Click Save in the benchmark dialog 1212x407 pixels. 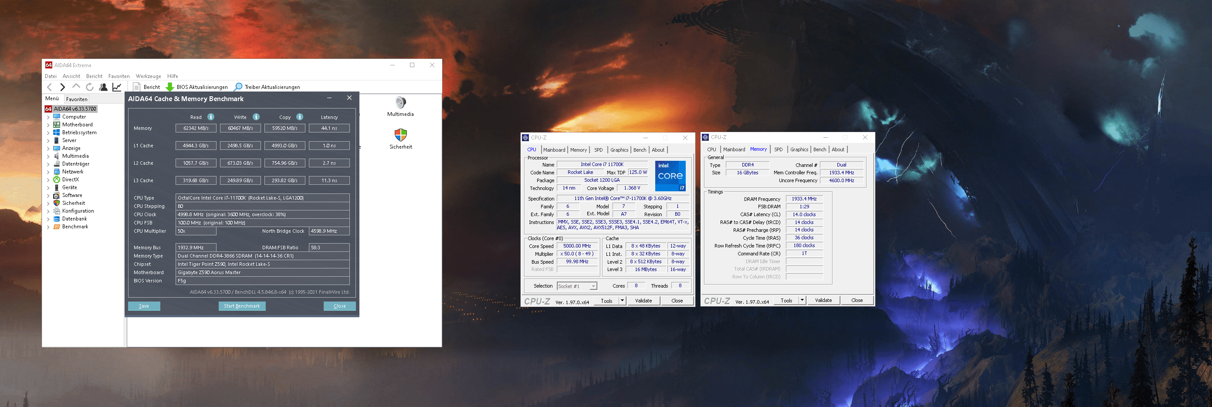[144, 306]
